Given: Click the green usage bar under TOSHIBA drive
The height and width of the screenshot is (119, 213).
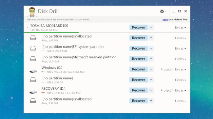Looking at the screenshot, I should (x=51, y=33).
